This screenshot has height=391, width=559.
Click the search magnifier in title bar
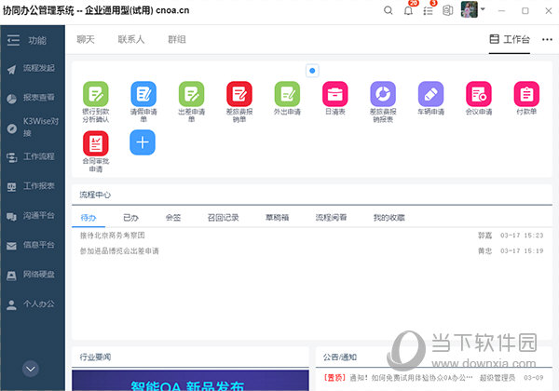(389, 10)
